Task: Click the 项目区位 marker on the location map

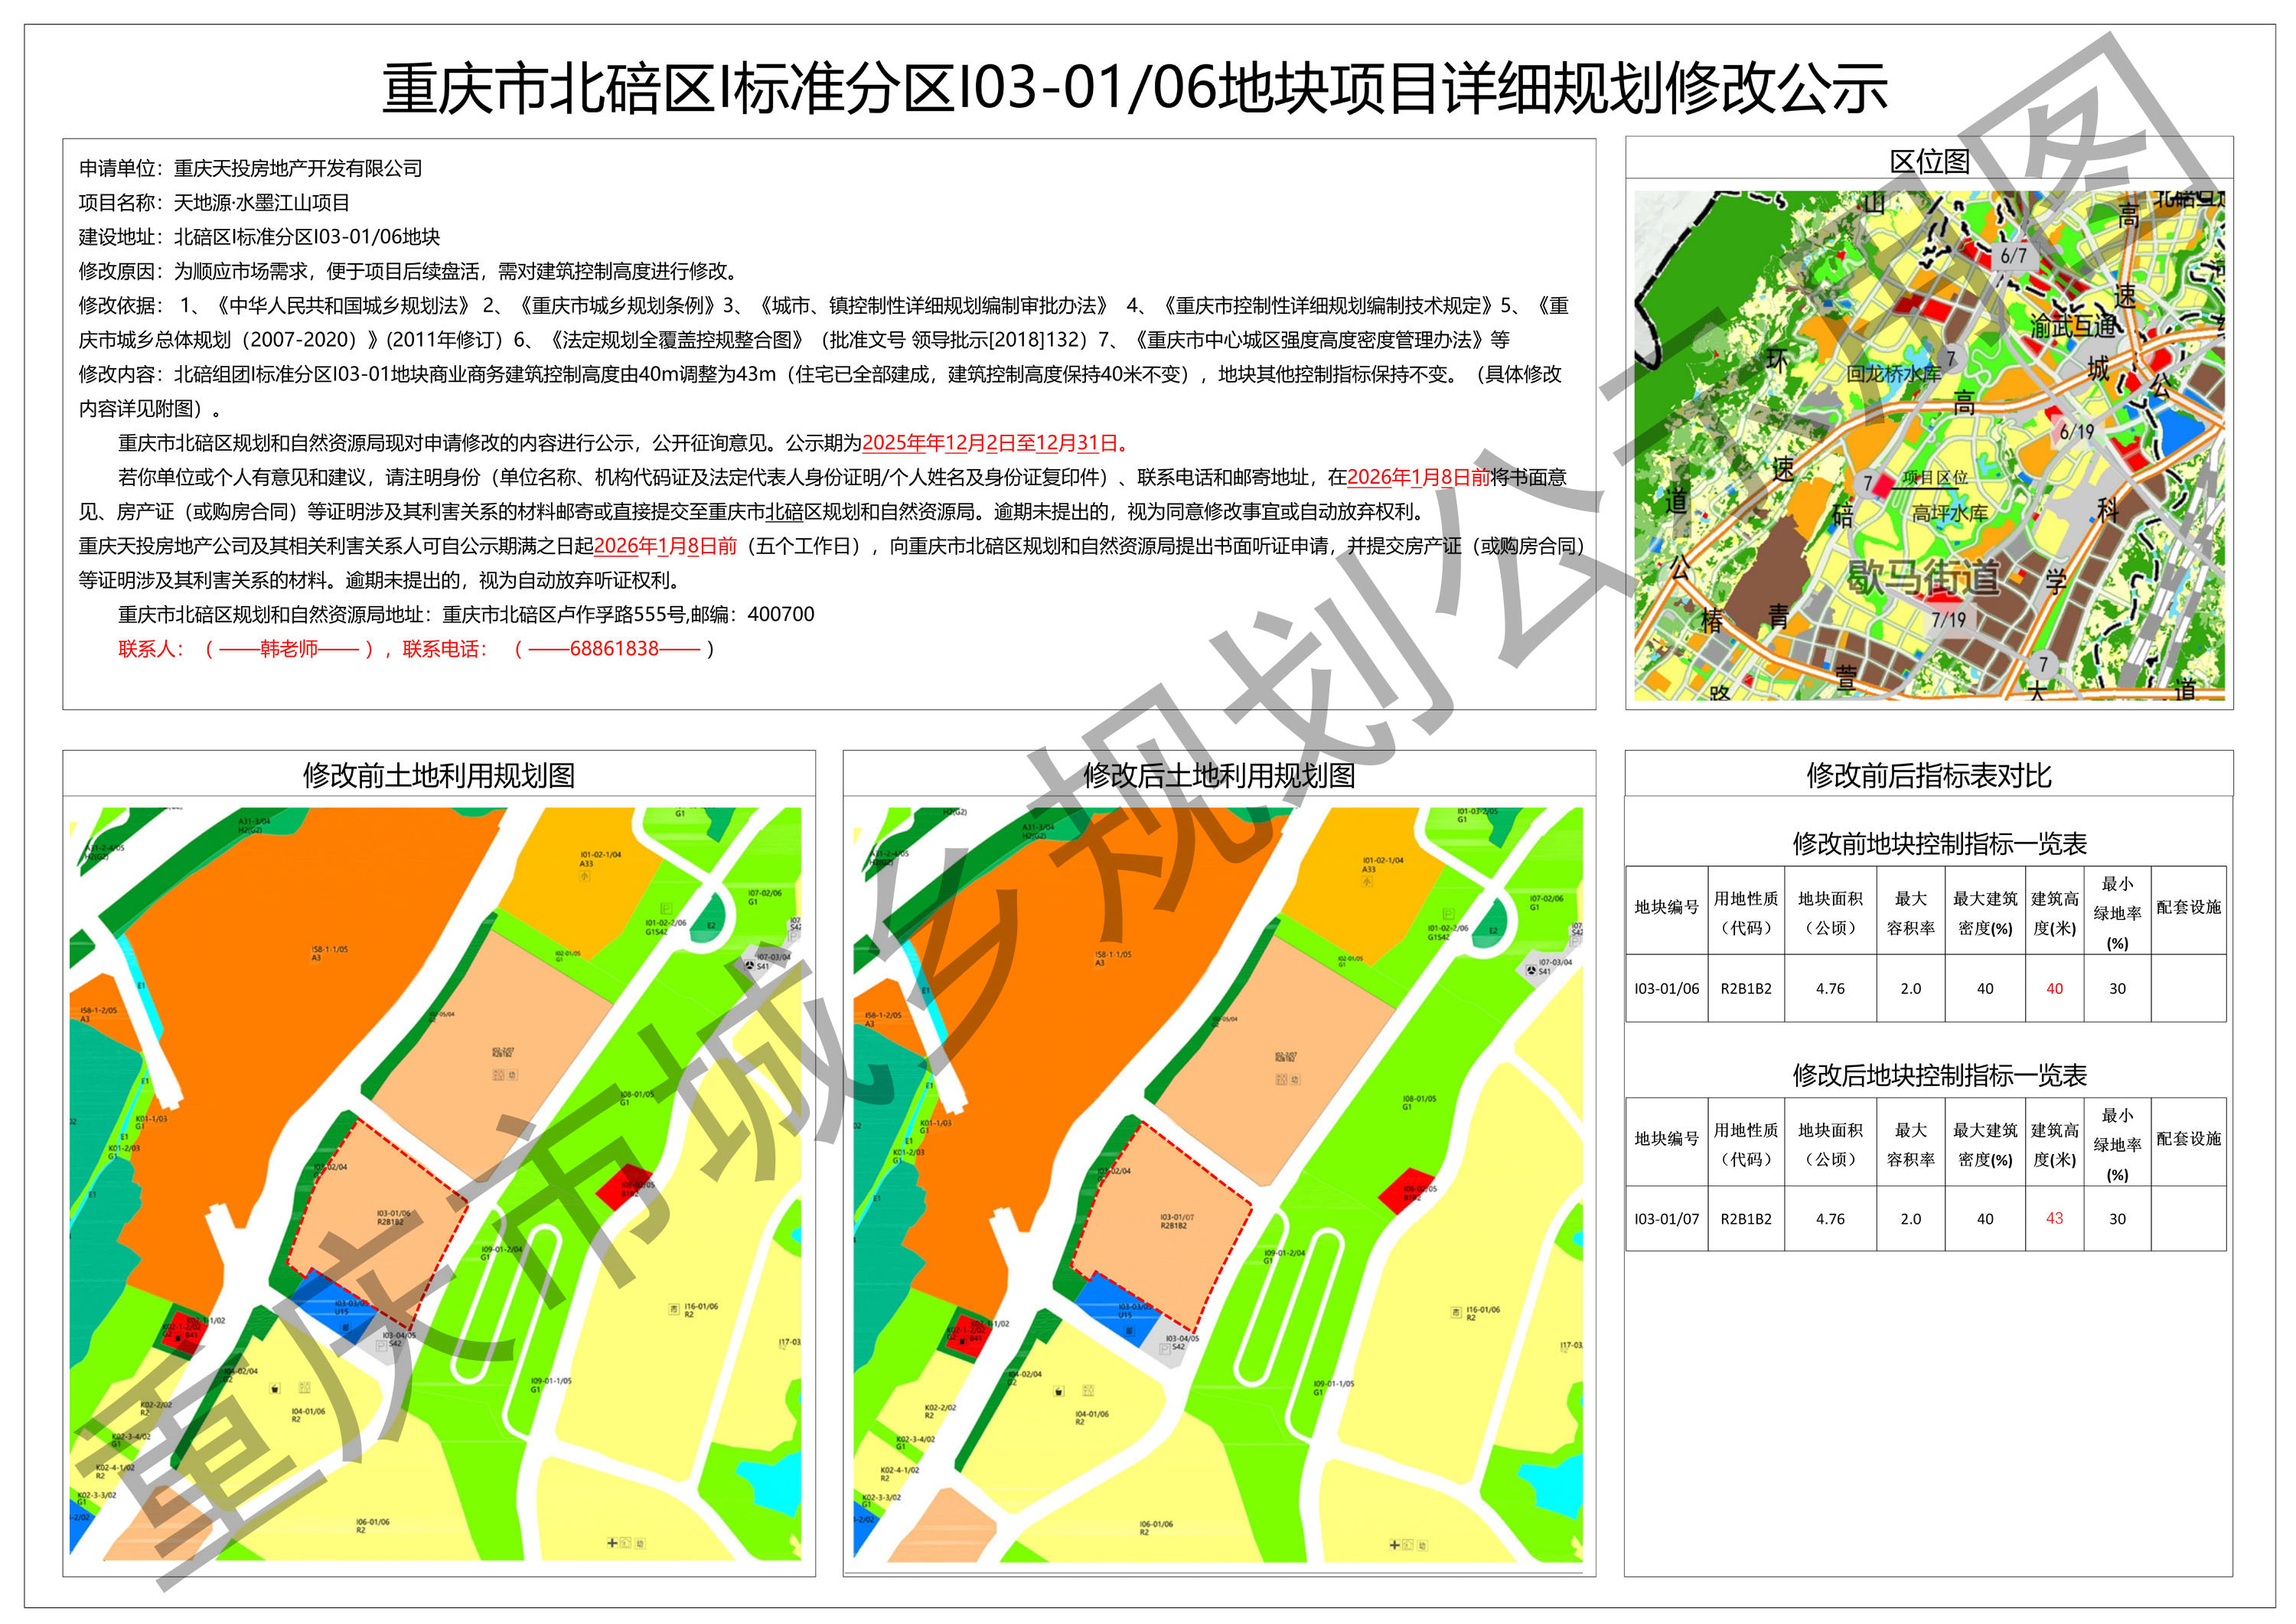Action: (1934, 478)
